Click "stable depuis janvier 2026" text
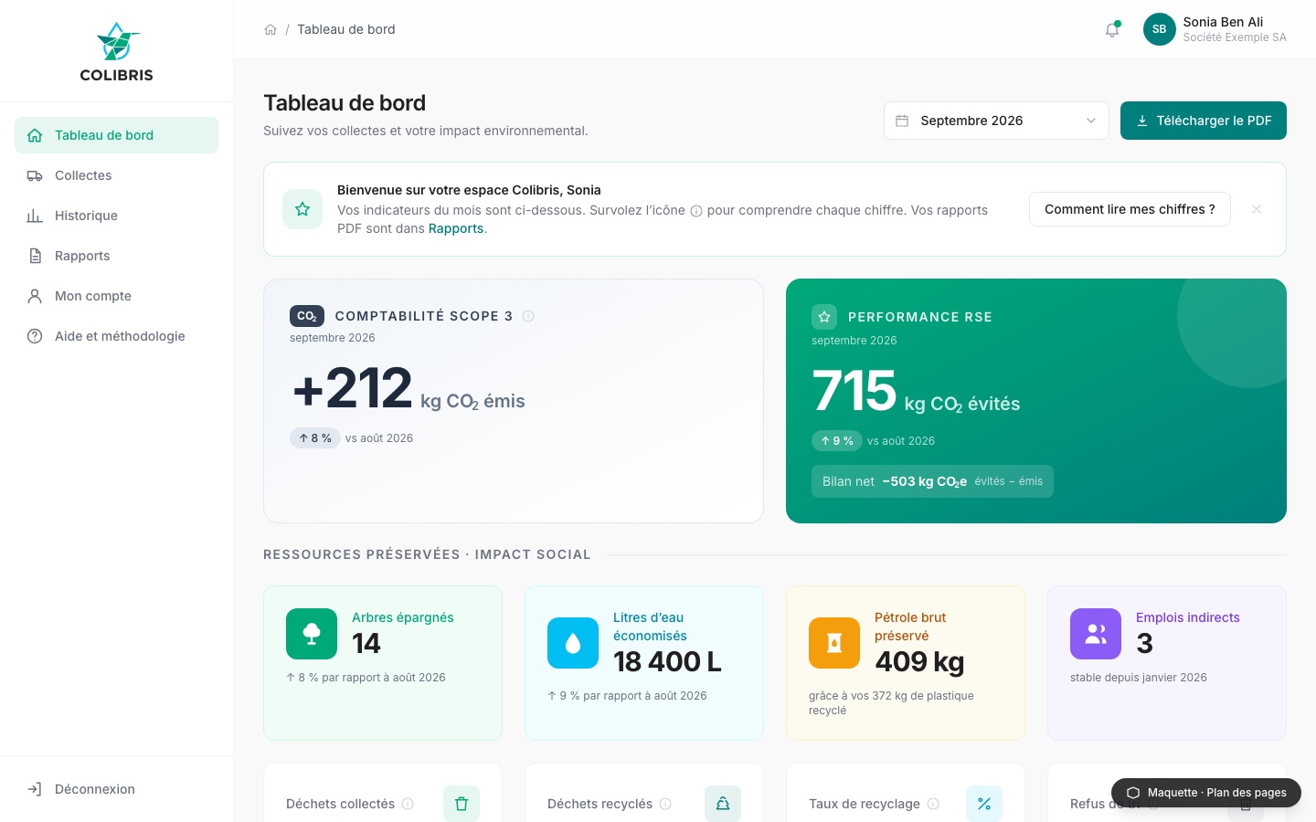Image resolution: width=1316 pixels, height=822 pixels. point(1139,678)
